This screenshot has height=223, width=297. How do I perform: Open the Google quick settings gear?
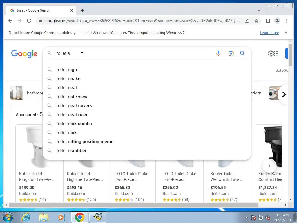[x=271, y=53]
